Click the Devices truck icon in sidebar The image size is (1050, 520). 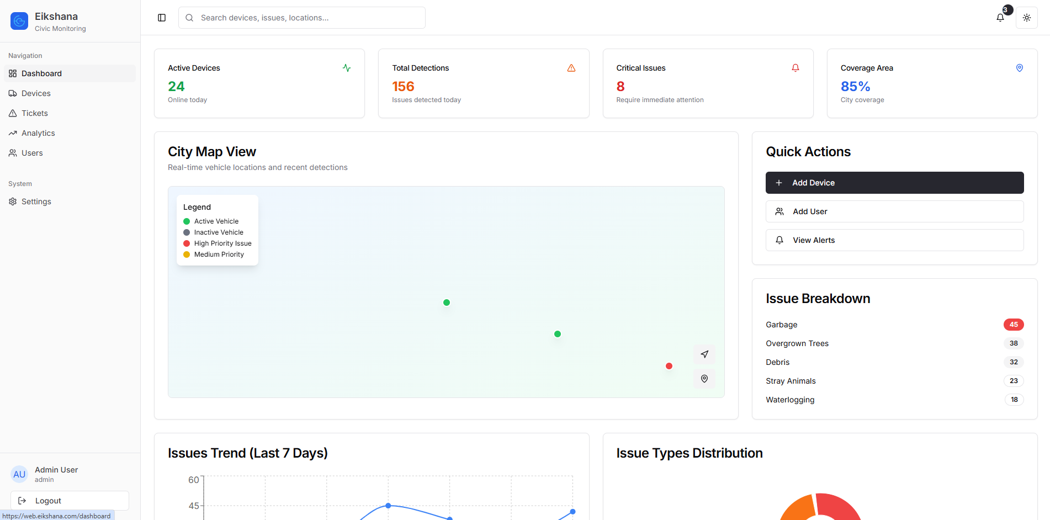13,93
